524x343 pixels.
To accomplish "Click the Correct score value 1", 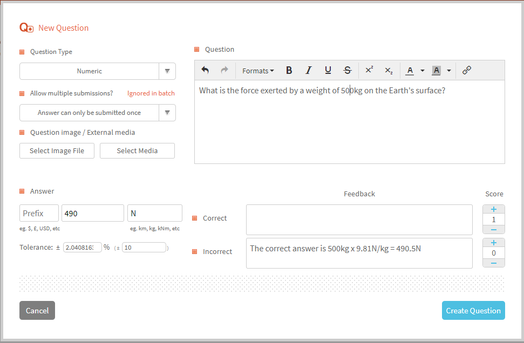I will click(494, 219).
